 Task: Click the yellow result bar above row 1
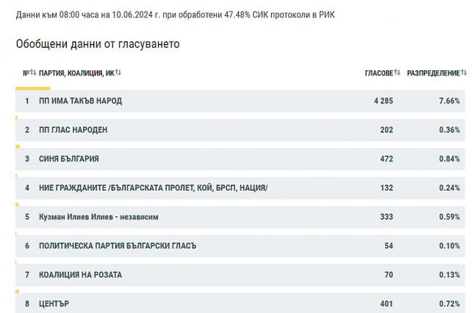click(x=32, y=89)
